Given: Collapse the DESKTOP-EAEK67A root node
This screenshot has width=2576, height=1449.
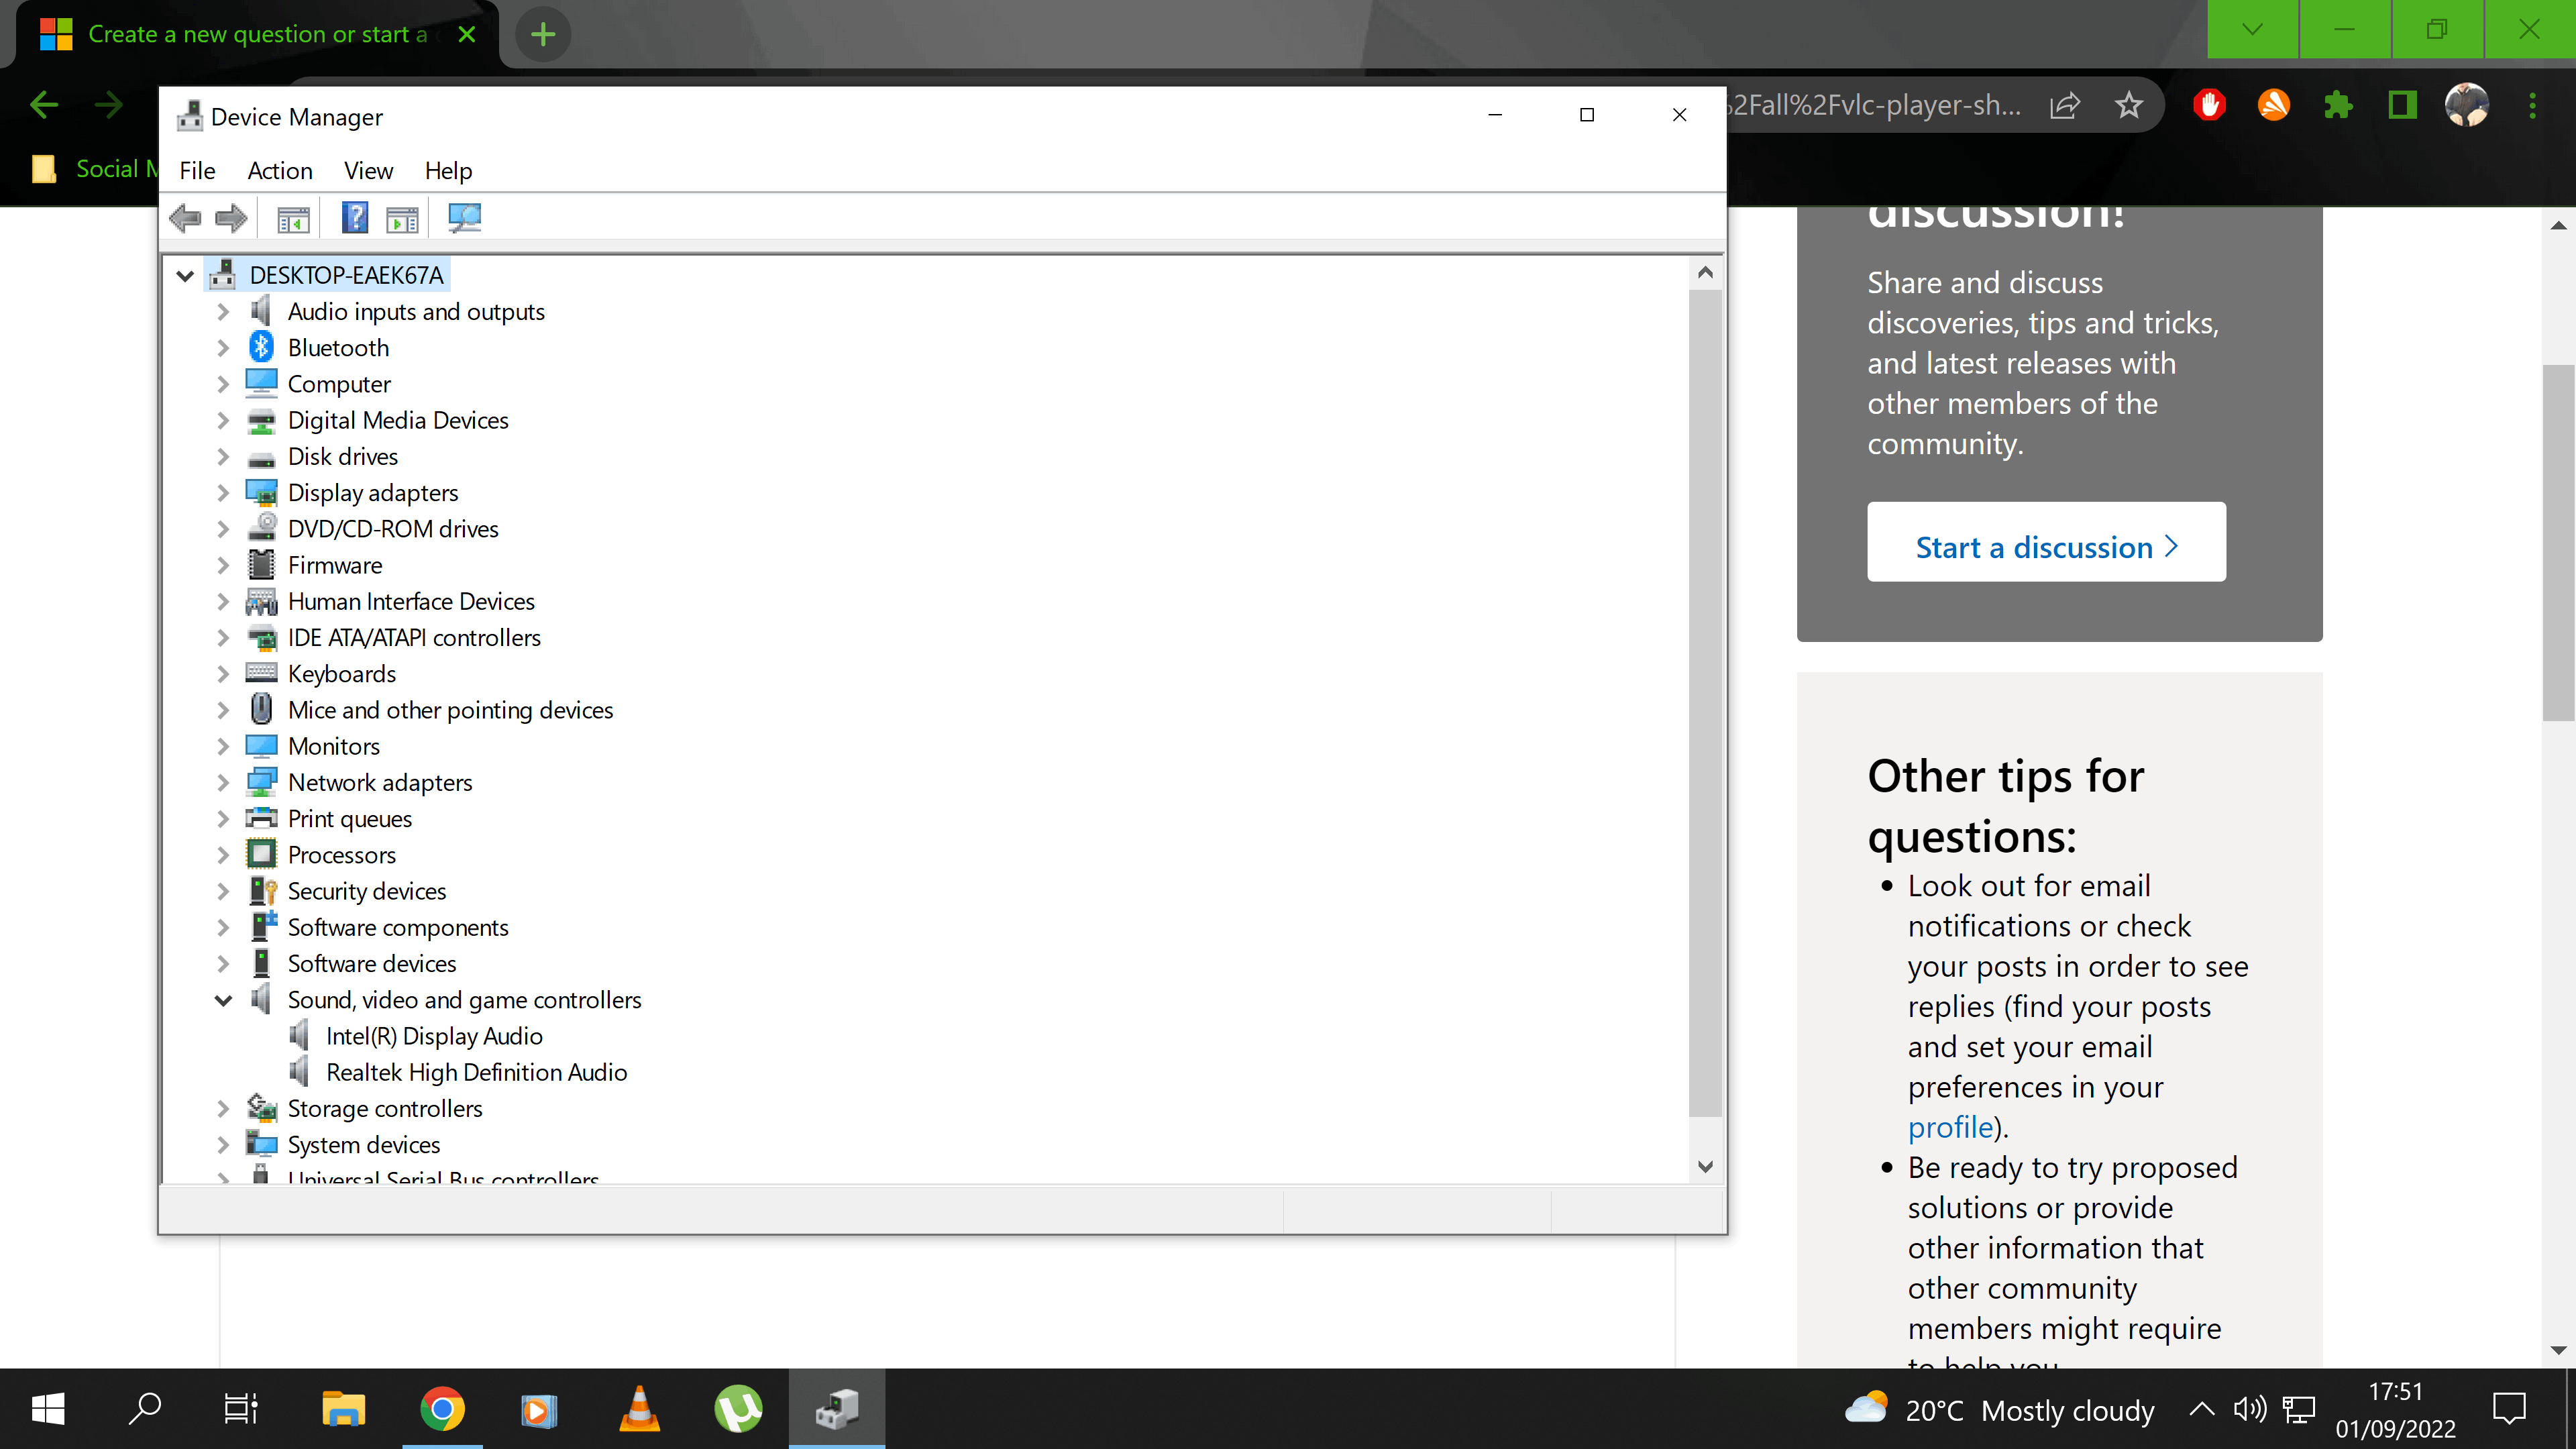Looking at the screenshot, I should coord(185,275).
